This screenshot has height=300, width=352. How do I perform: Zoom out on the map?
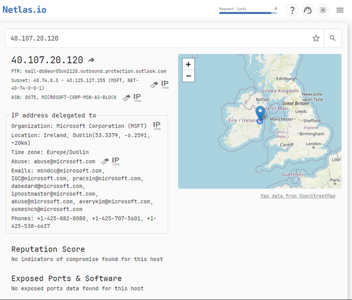tap(188, 76)
